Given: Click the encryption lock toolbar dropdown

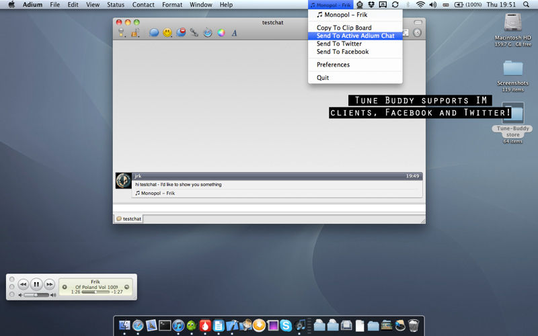Looking at the screenshot, I should pyautogui.click(x=135, y=32).
